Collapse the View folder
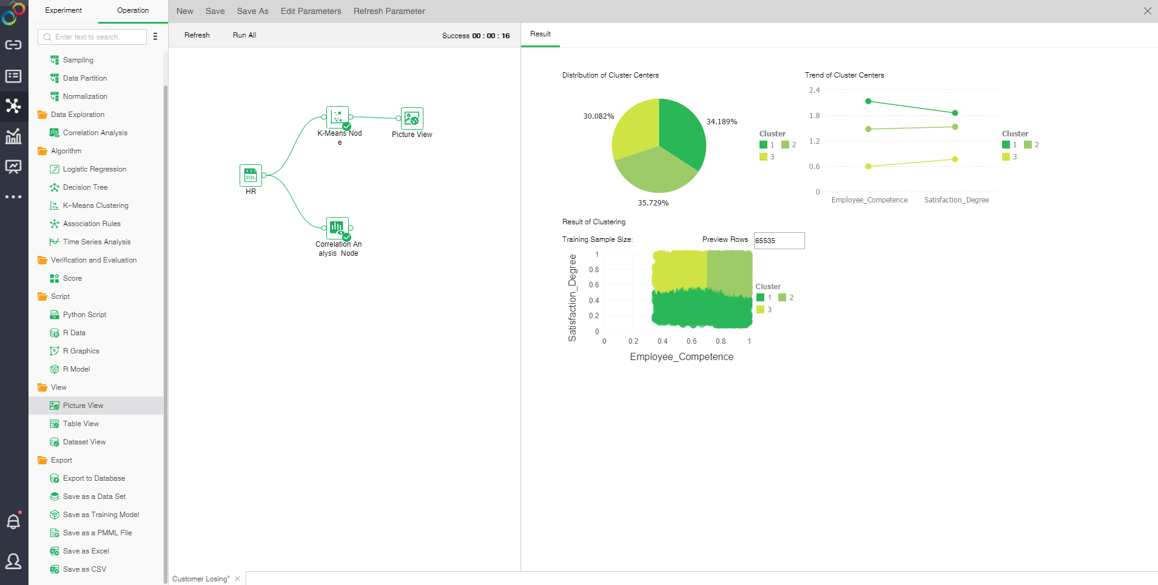Image resolution: width=1158 pixels, height=585 pixels. click(42, 387)
